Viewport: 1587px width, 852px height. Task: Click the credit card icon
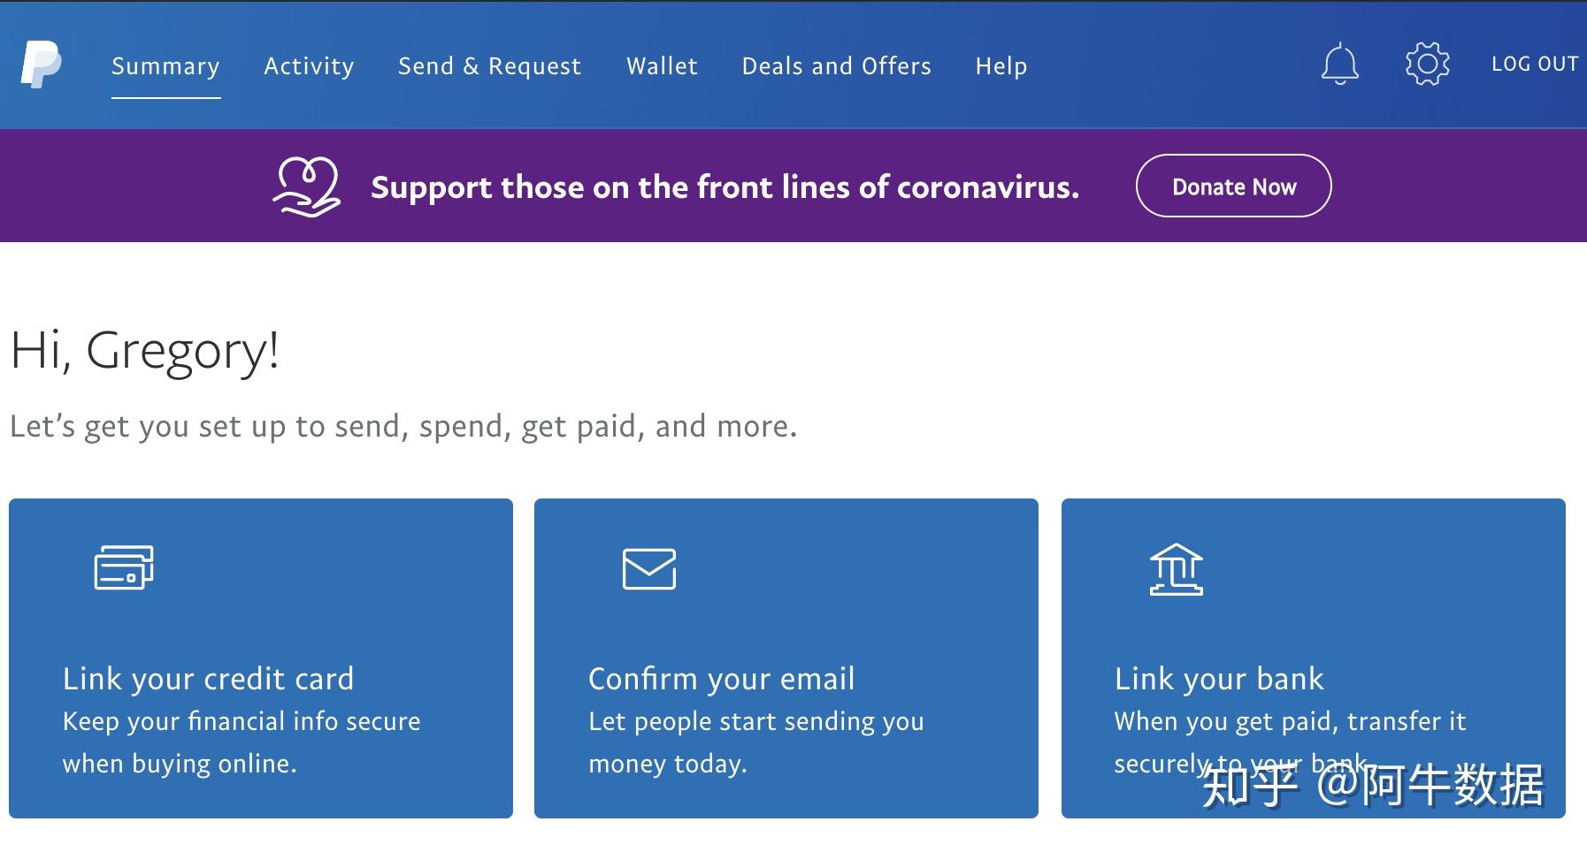tap(124, 567)
